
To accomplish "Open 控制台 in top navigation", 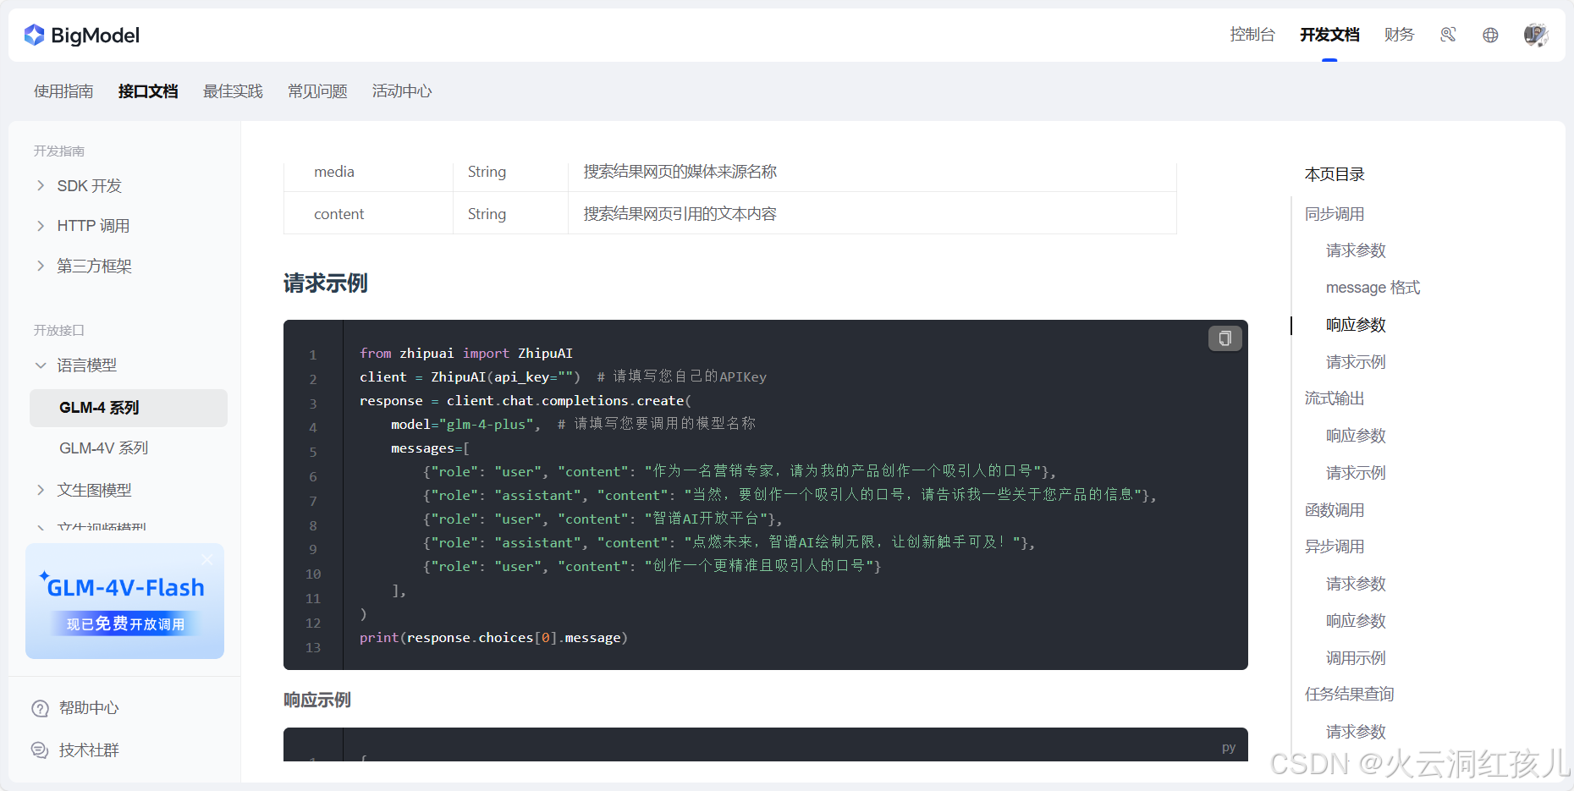I will (1252, 35).
